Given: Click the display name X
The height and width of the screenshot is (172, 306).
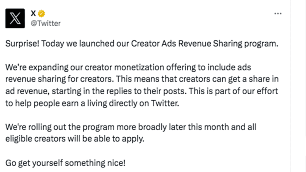Looking at the screenshot, I should (33, 13).
